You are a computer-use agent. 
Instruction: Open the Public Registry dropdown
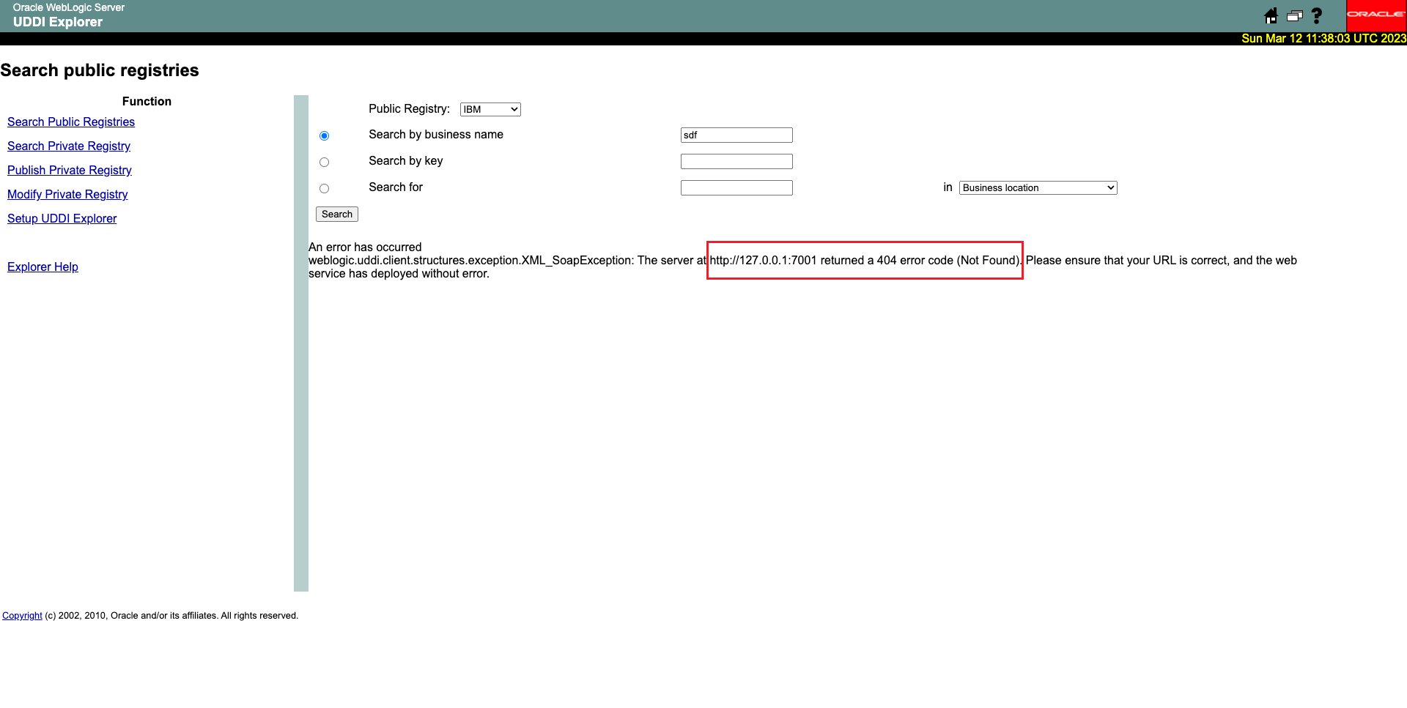pos(490,109)
